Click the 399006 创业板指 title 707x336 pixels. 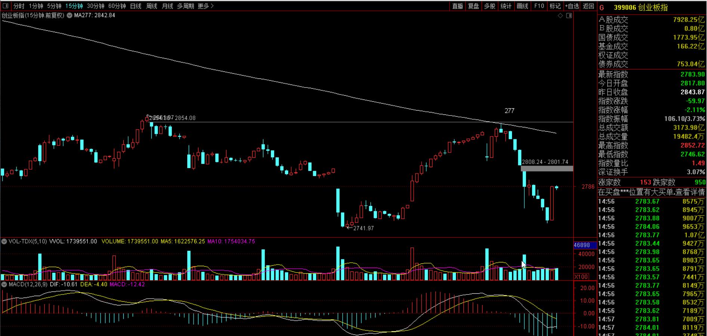tap(640, 7)
